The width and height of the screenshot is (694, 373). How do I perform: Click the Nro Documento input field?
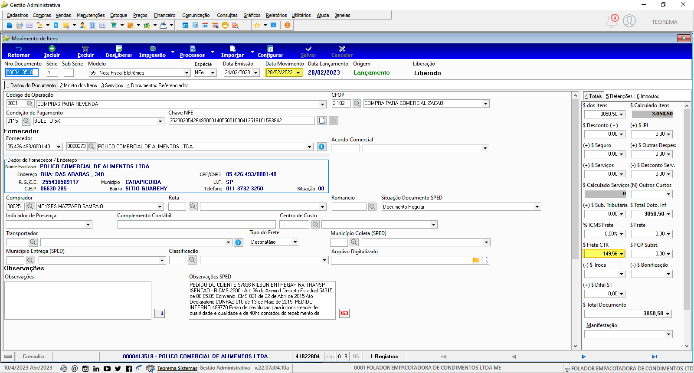click(x=22, y=72)
